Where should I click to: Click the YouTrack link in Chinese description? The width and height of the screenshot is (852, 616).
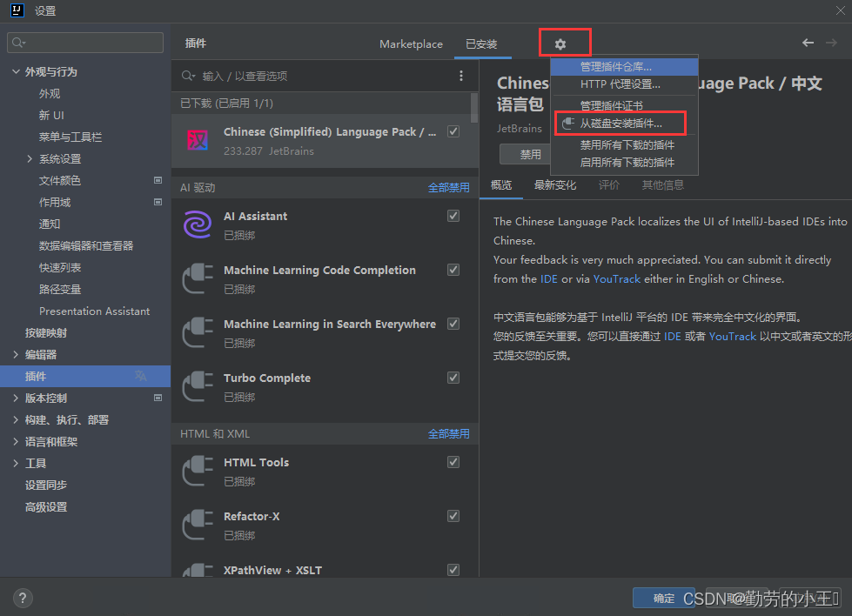[x=732, y=336]
